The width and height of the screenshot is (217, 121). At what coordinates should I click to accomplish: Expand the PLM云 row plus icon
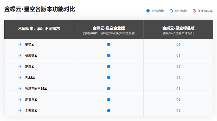point(20,78)
